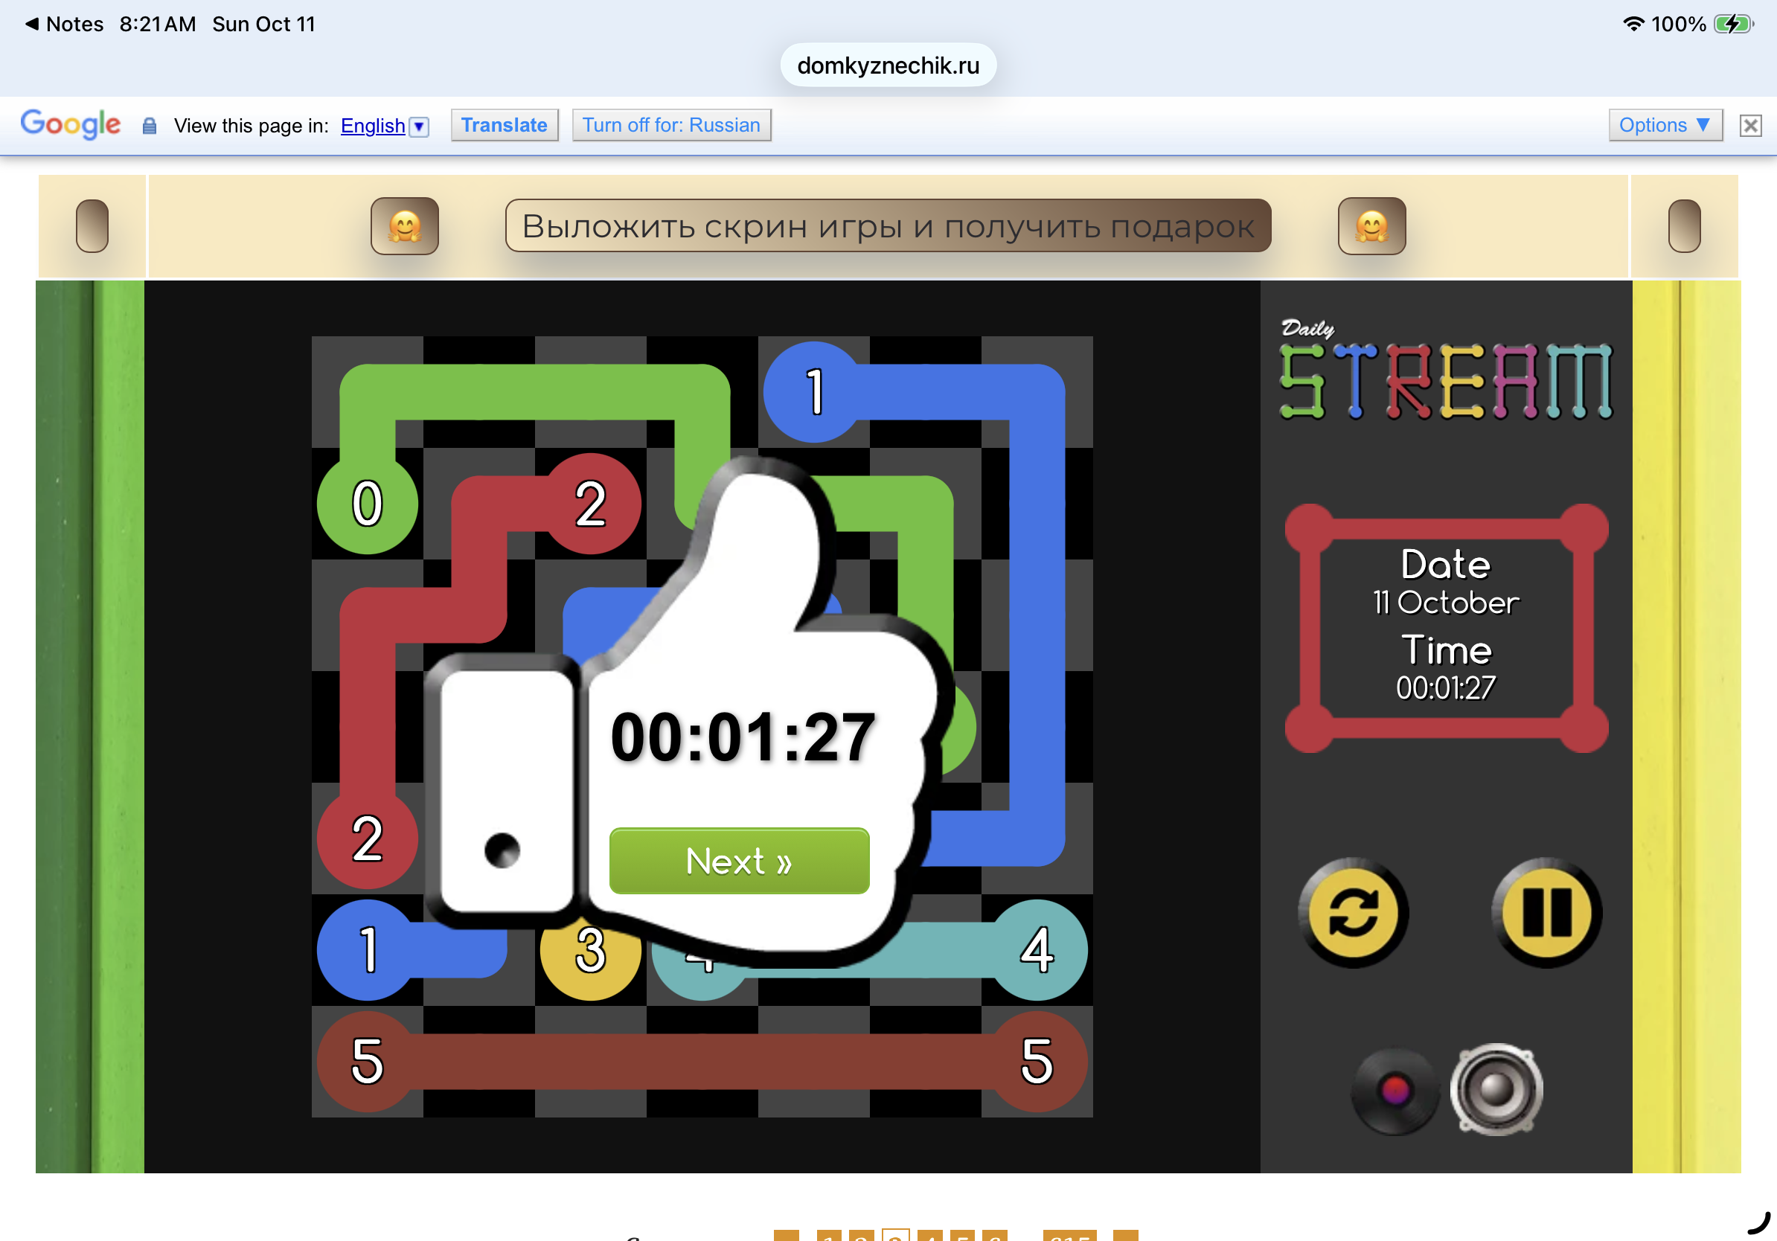
Task: Select the left brown 5 node
Action: click(x=368, y=1062)
